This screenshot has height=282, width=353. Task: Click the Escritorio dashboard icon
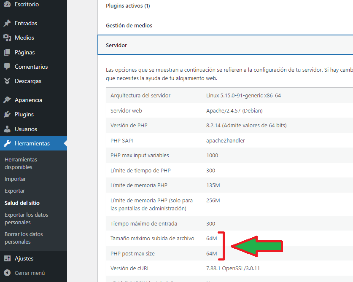(x=7, y=4)
